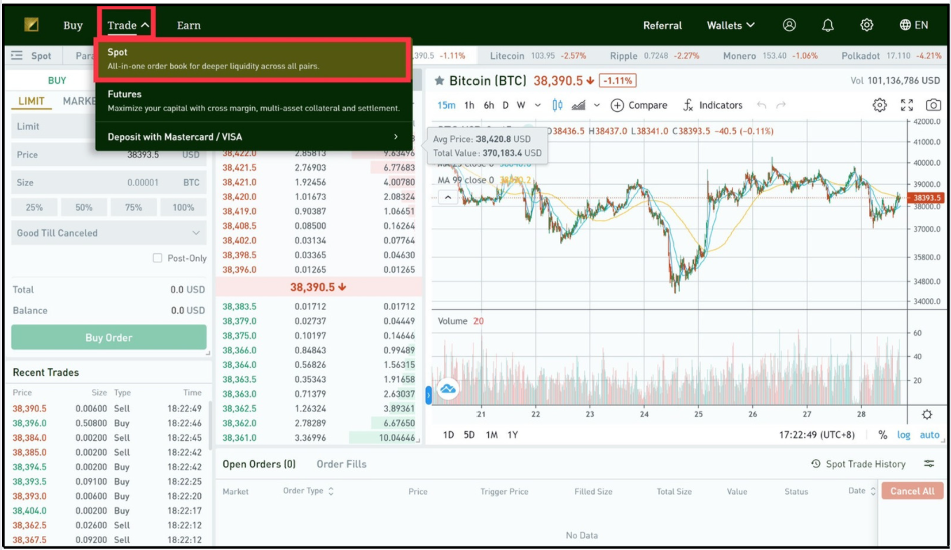951x550 pixels.
Task: Expand the chart type options chevron
Action: pyautogui.click(x=597, y=106)
